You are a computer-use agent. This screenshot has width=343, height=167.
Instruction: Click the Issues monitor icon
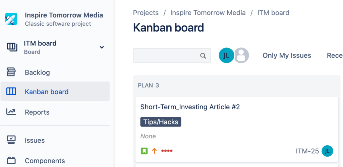[11, 140]
